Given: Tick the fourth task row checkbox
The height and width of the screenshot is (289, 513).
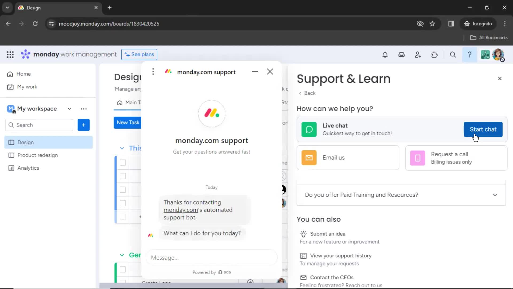Looking at the screenshot, I should [x=123, y=203].
